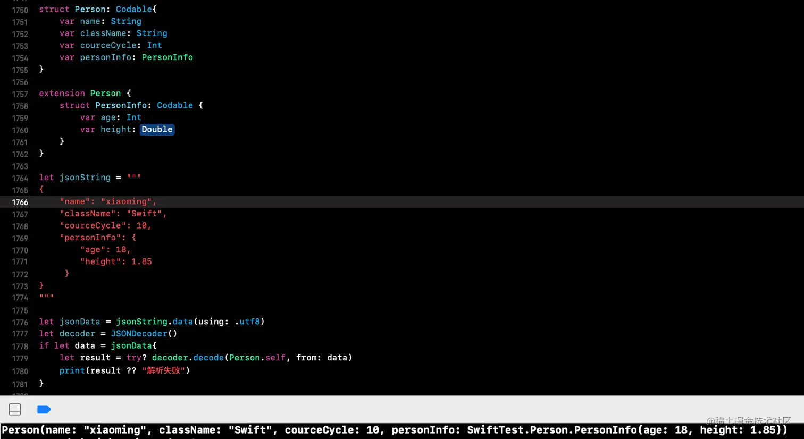Click 'struct Person: Codable{' declaration
The image size is (804, 439).
[98, 9]
